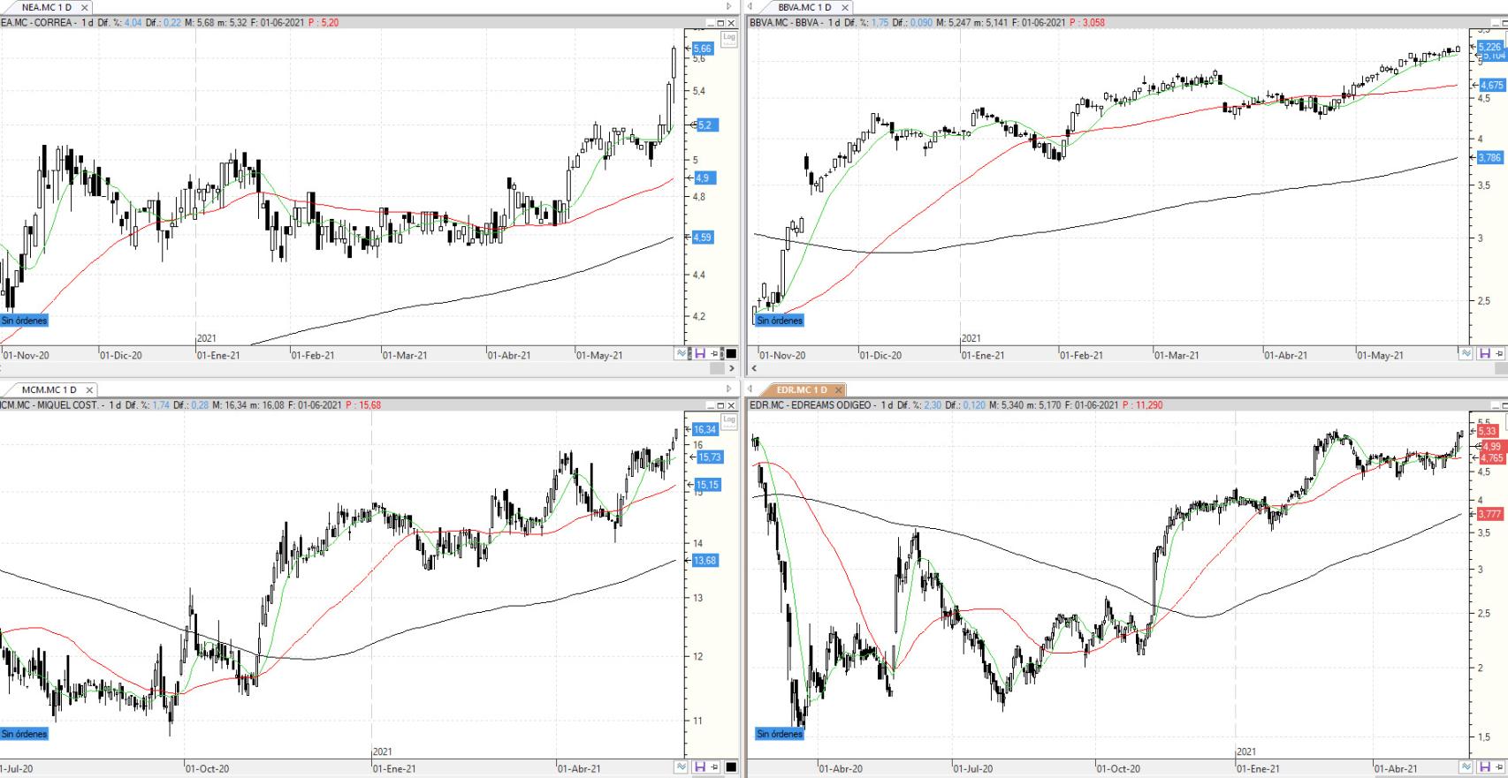Click 'Sin órdenes' label in the EDREAMS chart
Viewport: 1508px width, 778px height.
[x=780, y=734]
